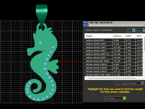Click the Calculate button
This screenshot has width=145, height=109.
(x=115, y=98)
